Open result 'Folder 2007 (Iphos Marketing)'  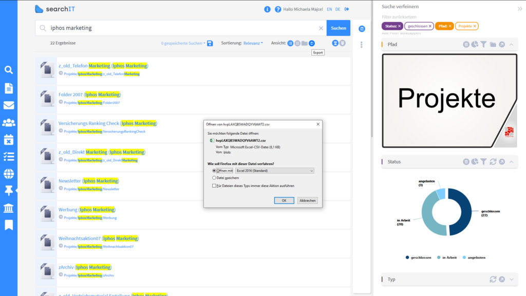click(x=89, y=95)
